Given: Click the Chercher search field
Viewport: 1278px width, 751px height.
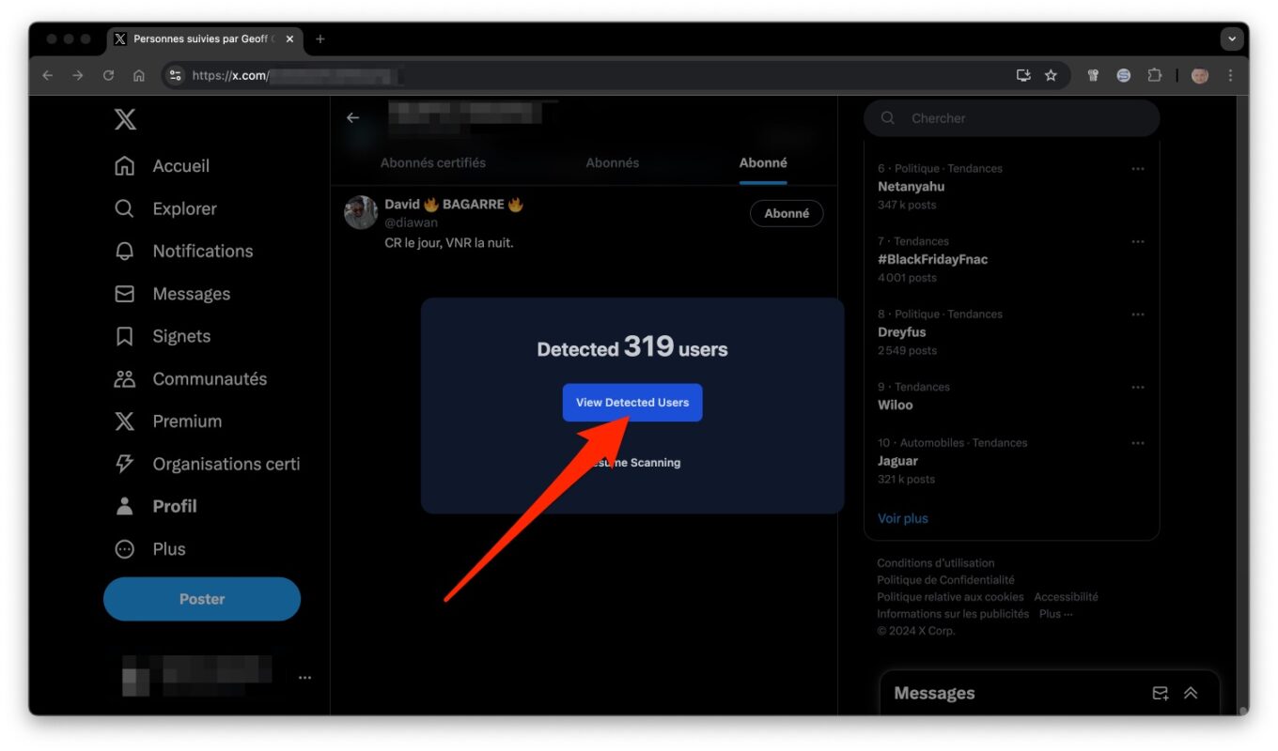Looking at the screenshot, I should tap(1012, 118).
